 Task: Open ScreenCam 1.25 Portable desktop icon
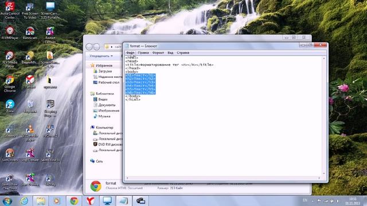click(x=50, y=10)
